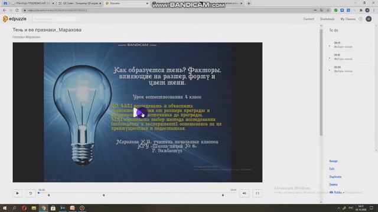Click the Delete link
This screenshot has width=378, height=212.
[x=333, y=184]
